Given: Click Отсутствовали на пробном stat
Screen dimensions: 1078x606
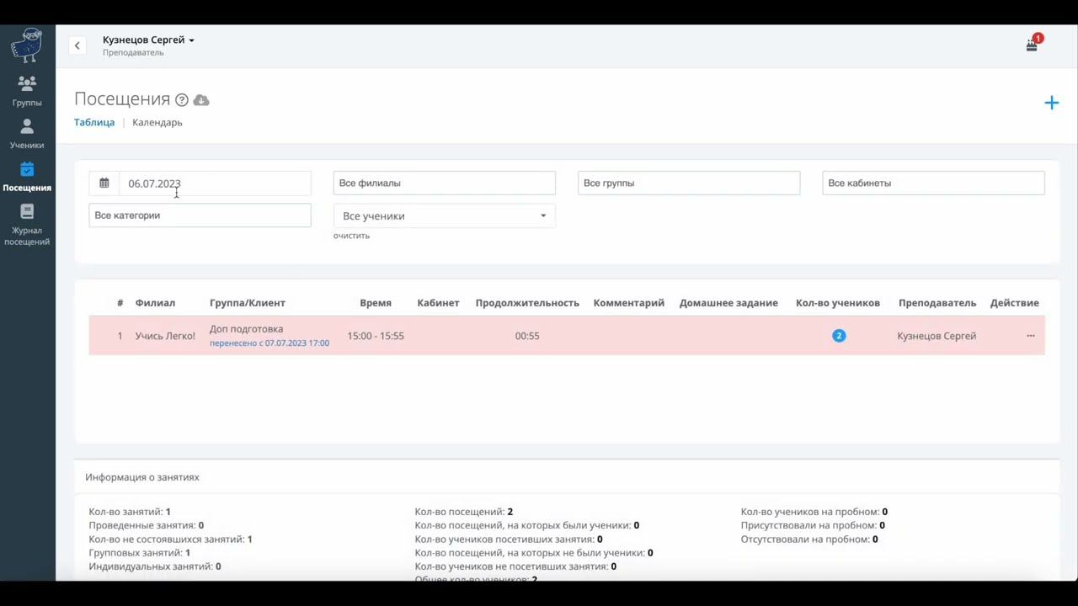Looking at the screenshot, I should pos(809,540).
